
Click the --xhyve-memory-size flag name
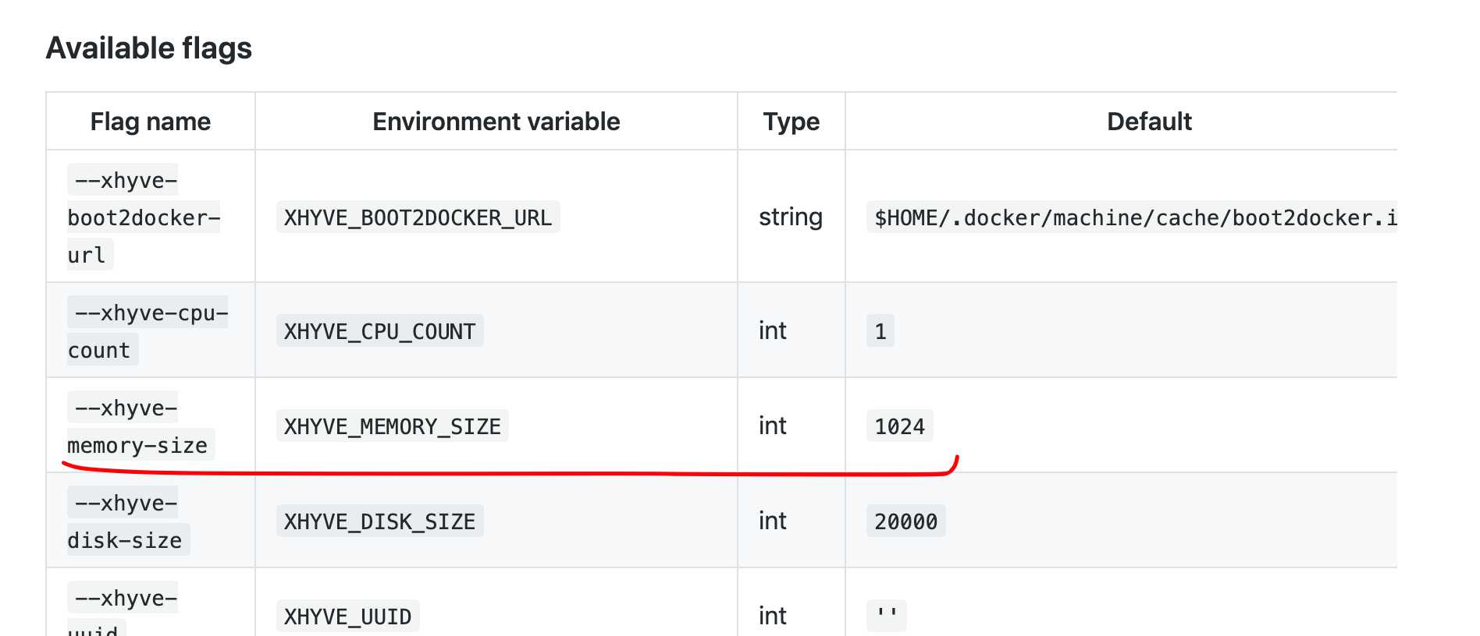pos(137,426)
